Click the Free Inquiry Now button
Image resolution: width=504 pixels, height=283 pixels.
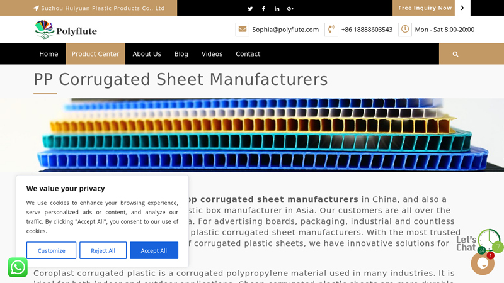click(423, 8)
